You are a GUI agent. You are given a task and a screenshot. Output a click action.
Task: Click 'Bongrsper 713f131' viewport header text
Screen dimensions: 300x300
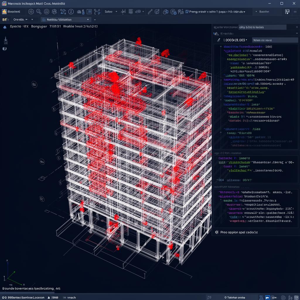[x=46, y=26]
